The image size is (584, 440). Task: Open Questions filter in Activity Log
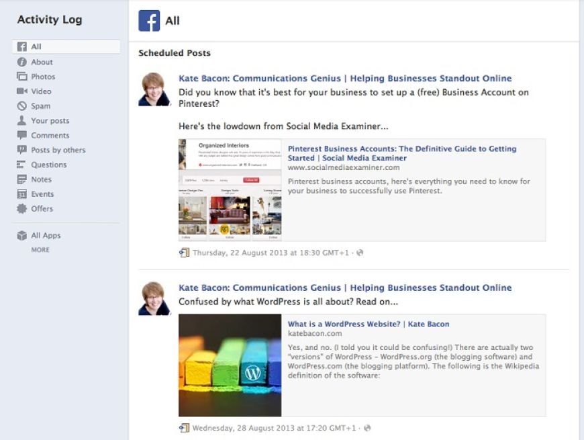(48, 165)
